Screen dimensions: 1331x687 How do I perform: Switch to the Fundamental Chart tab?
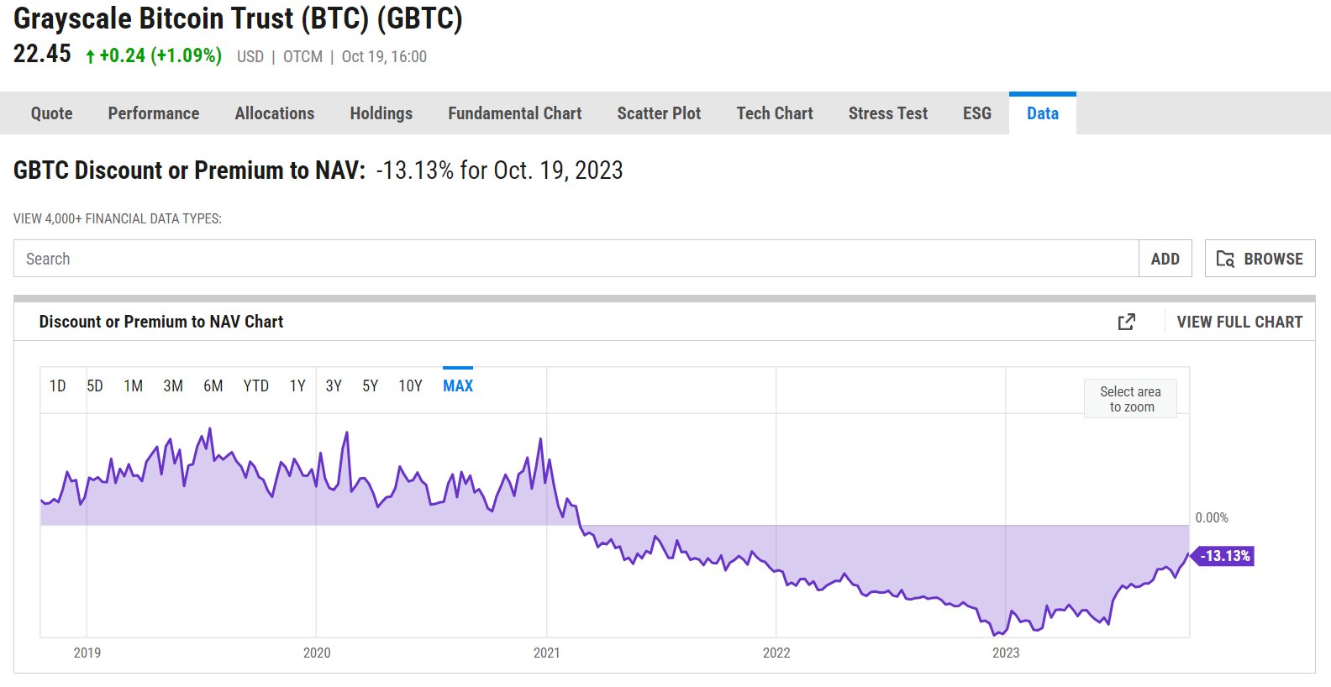pyautogui.click(x=514, y=113)
